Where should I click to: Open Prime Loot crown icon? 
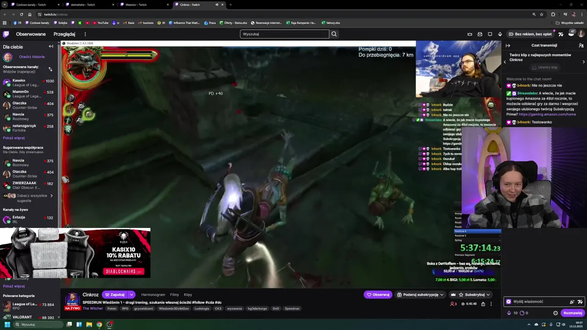click(470, 34)
